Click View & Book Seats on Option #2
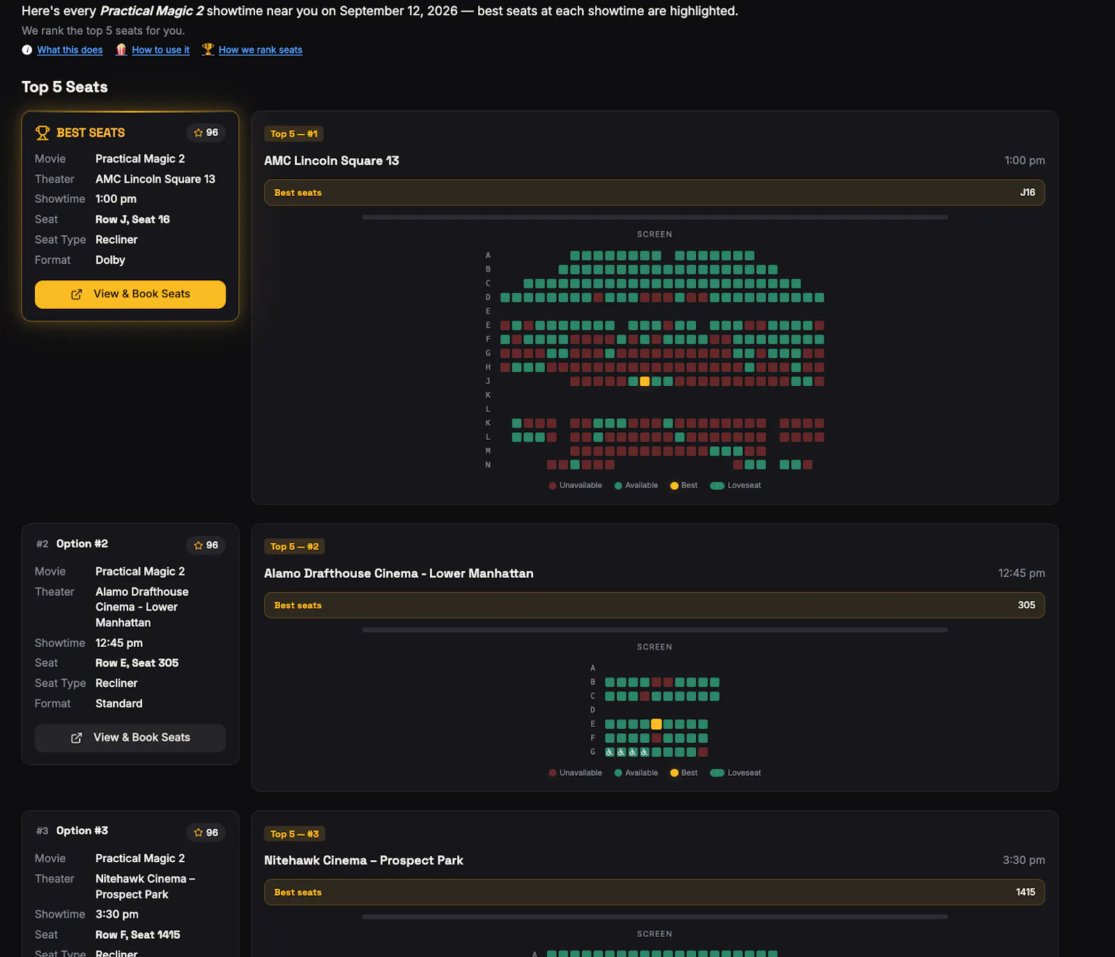The height and width of the screenshot is (957, 1115). pos(130,737)
